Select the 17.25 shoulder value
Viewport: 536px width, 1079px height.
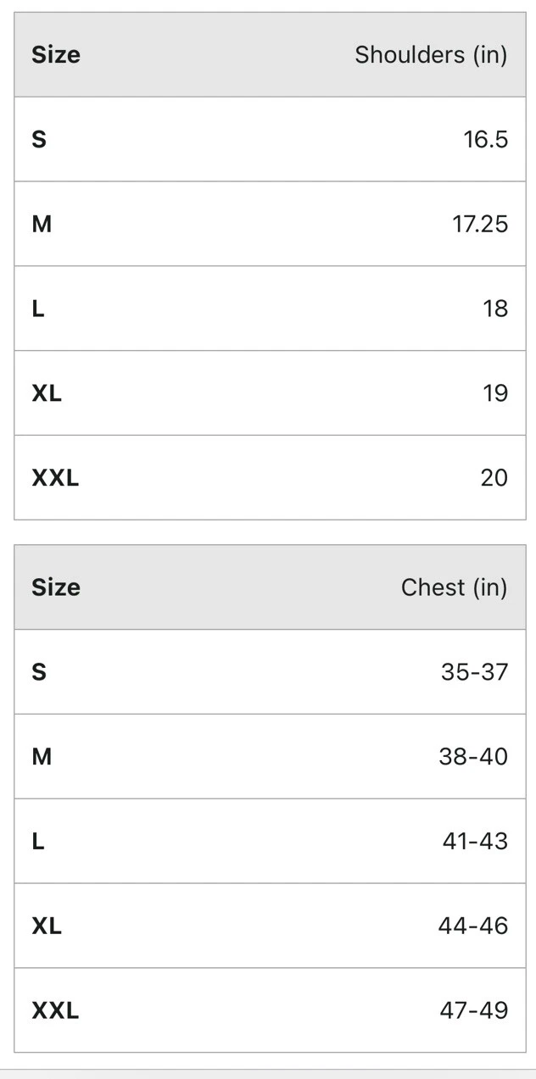479,224
